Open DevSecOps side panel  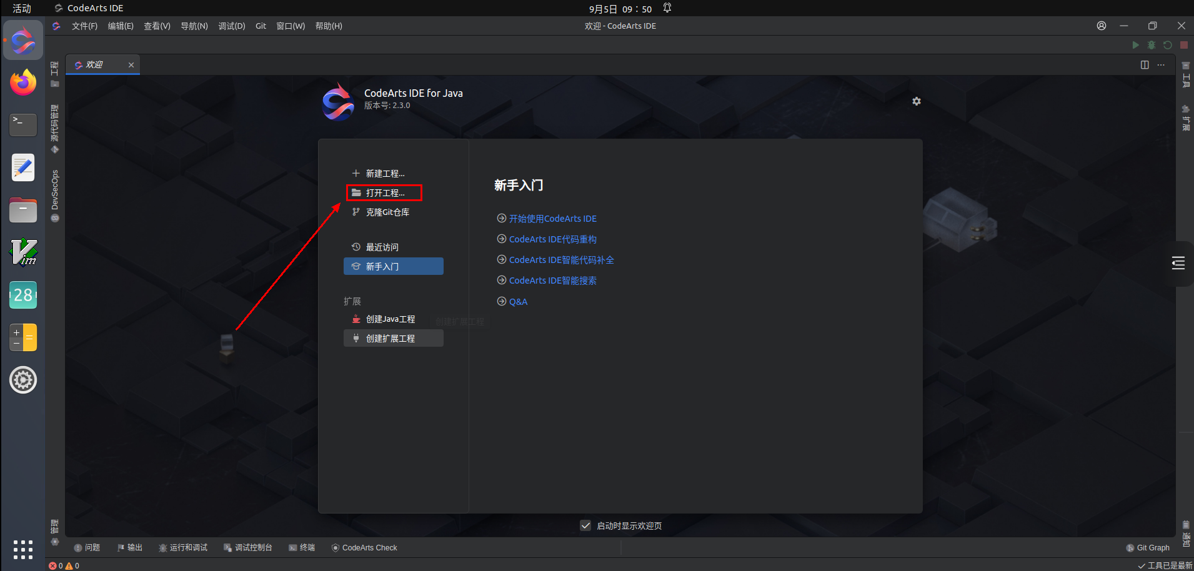click(x=55, y=196)
